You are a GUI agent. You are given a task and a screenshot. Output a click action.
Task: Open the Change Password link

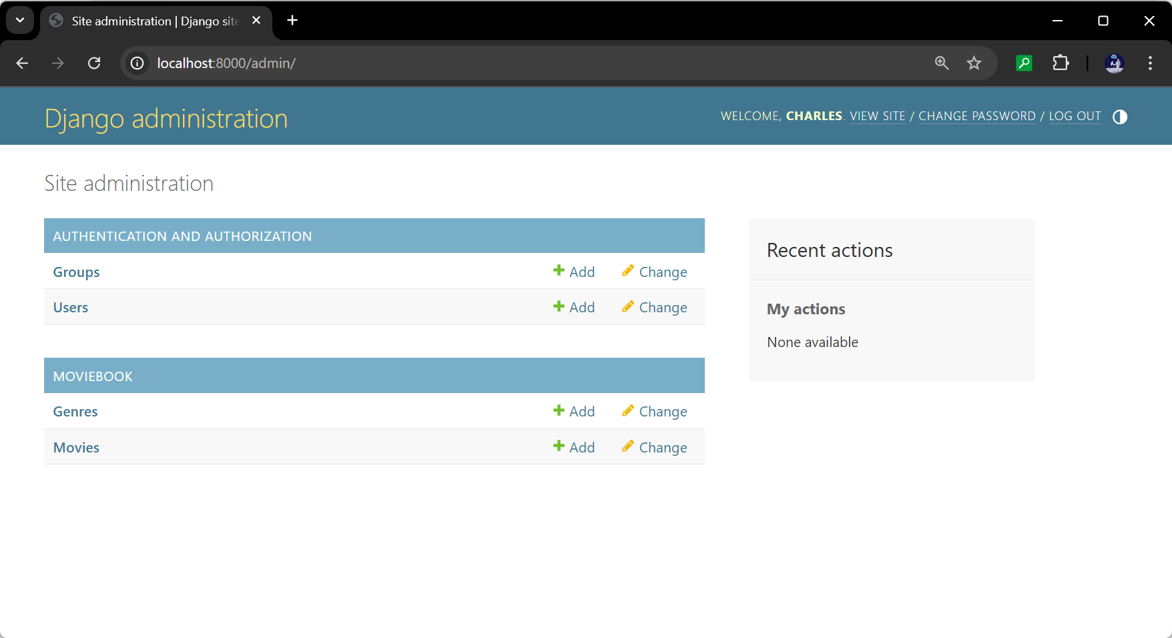[976, 116]
